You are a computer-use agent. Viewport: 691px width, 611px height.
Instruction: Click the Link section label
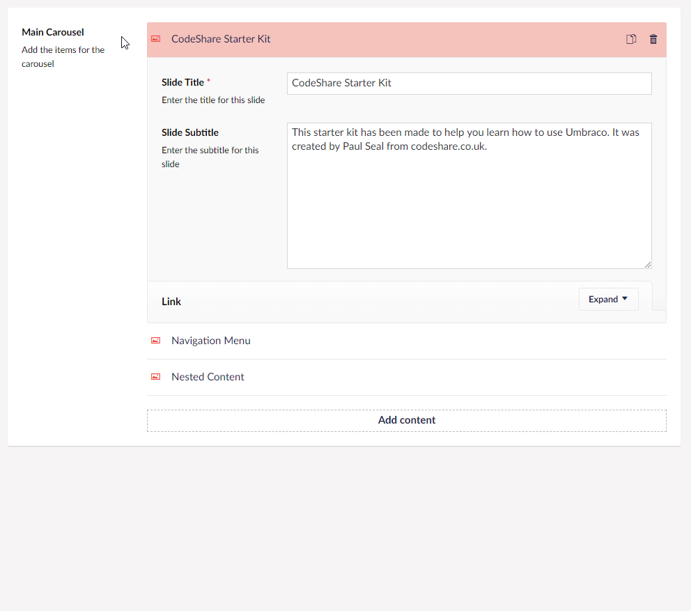[171, 302]
